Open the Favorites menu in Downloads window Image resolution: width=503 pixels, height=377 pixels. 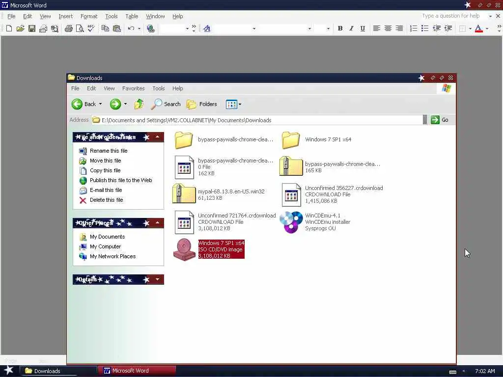click(134, 88)
